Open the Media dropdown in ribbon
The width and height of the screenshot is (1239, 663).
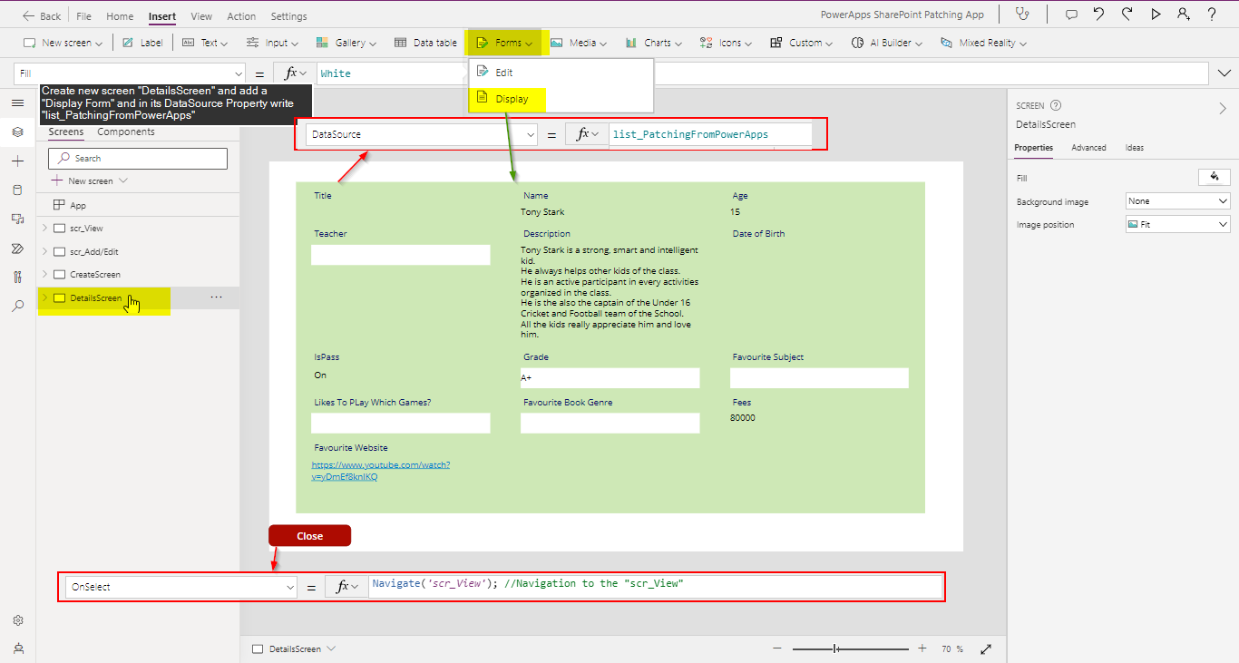579,43
